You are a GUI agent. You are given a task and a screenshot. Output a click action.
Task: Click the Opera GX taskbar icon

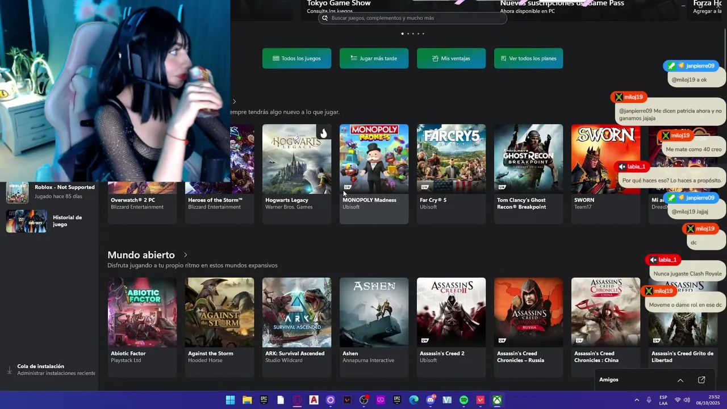click(297, 400)
